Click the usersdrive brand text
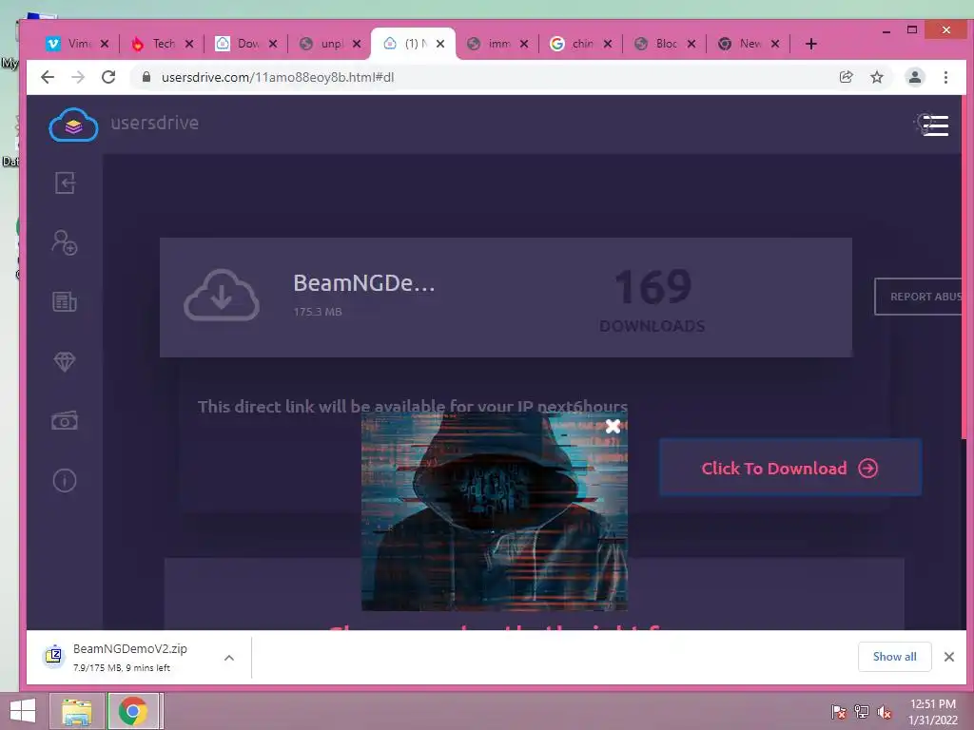The height and width of the screenshot is (730, 974). 155,123
